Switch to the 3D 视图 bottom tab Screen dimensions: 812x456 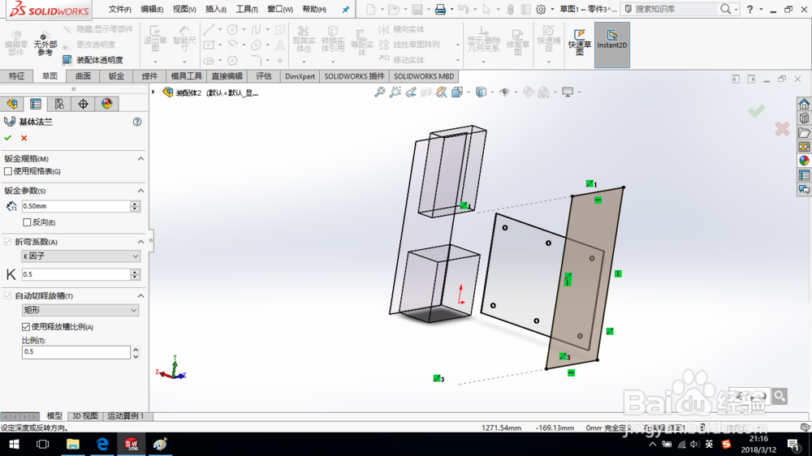pyautogui.click(x=85, y=415)
